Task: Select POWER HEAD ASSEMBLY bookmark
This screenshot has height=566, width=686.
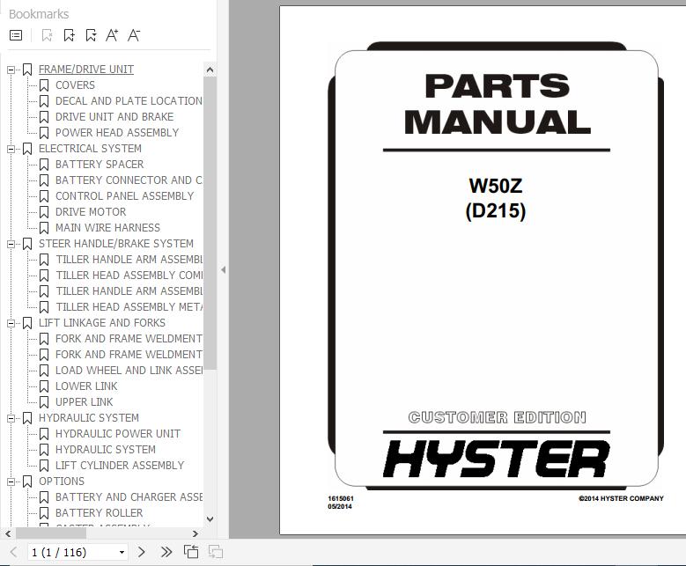Action: tap(117, 133)
